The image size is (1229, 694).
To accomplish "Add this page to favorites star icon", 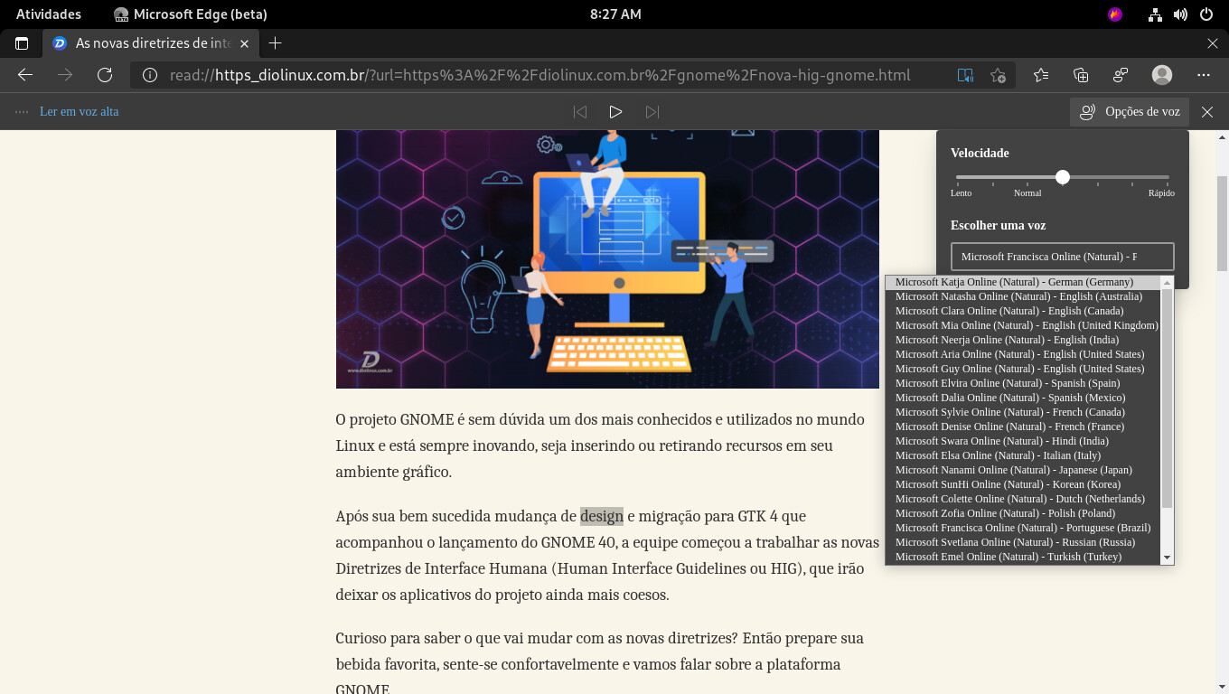I will (x=998, y=75).
